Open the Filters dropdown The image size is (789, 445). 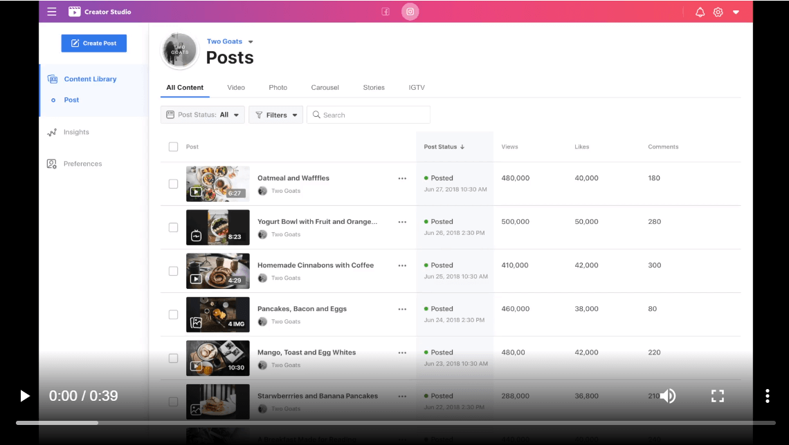pos(275,115)
